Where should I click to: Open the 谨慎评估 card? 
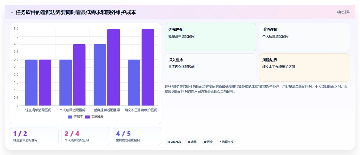[x=304, y=37]
